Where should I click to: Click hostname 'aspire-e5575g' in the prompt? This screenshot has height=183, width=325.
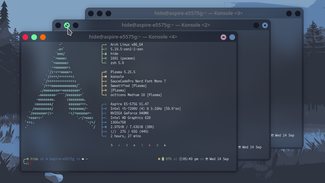[x=62, y=159]
